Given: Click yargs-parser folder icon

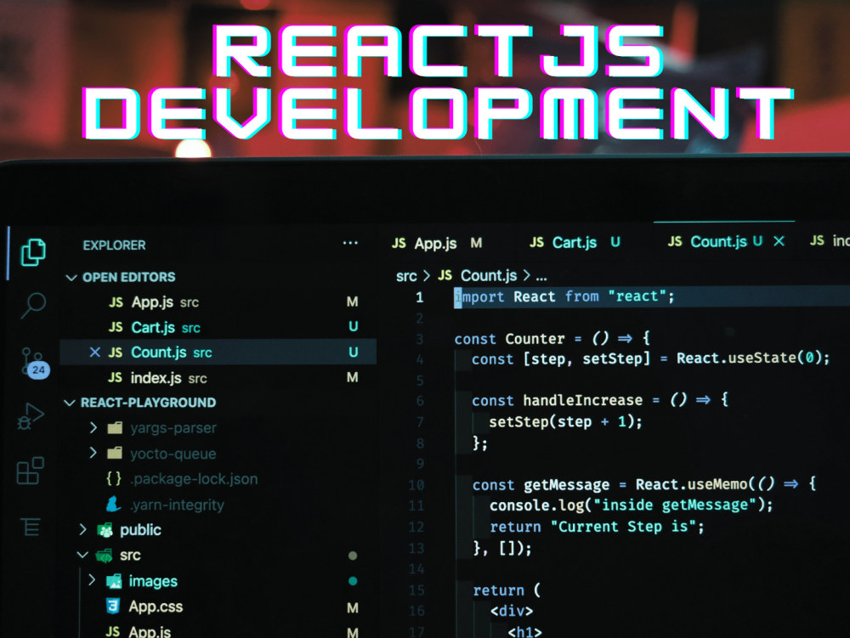Looking at the screenshot, I should [115, 428].
